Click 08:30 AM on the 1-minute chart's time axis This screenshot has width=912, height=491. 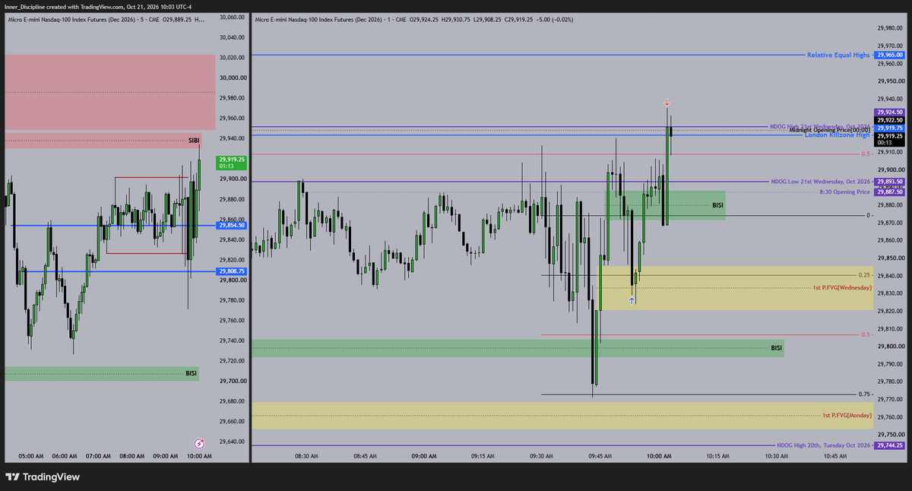306,456
